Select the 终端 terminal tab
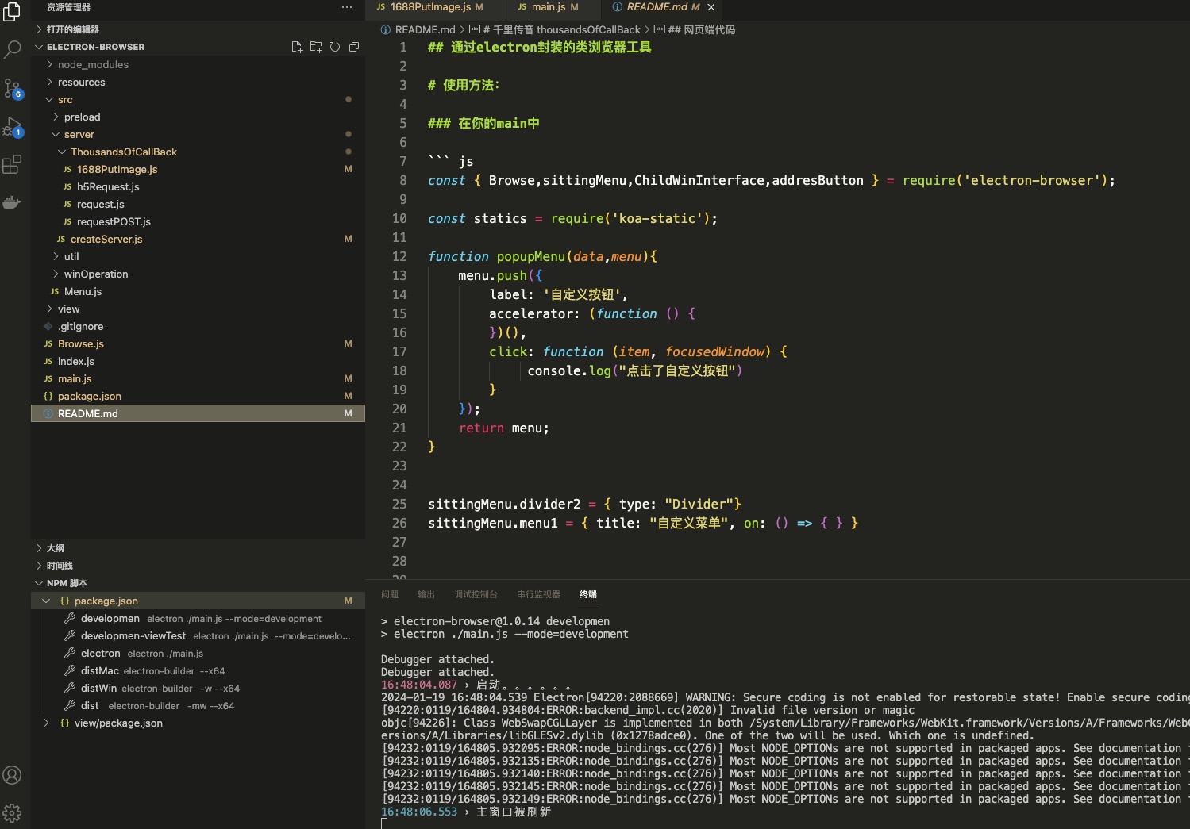1190x829 pixels. [x=588, y=594]
